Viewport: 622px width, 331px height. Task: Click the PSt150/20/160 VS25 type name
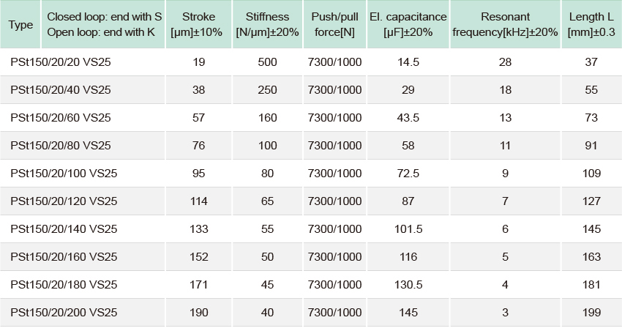pyautogui.click(x=64, y=257)
